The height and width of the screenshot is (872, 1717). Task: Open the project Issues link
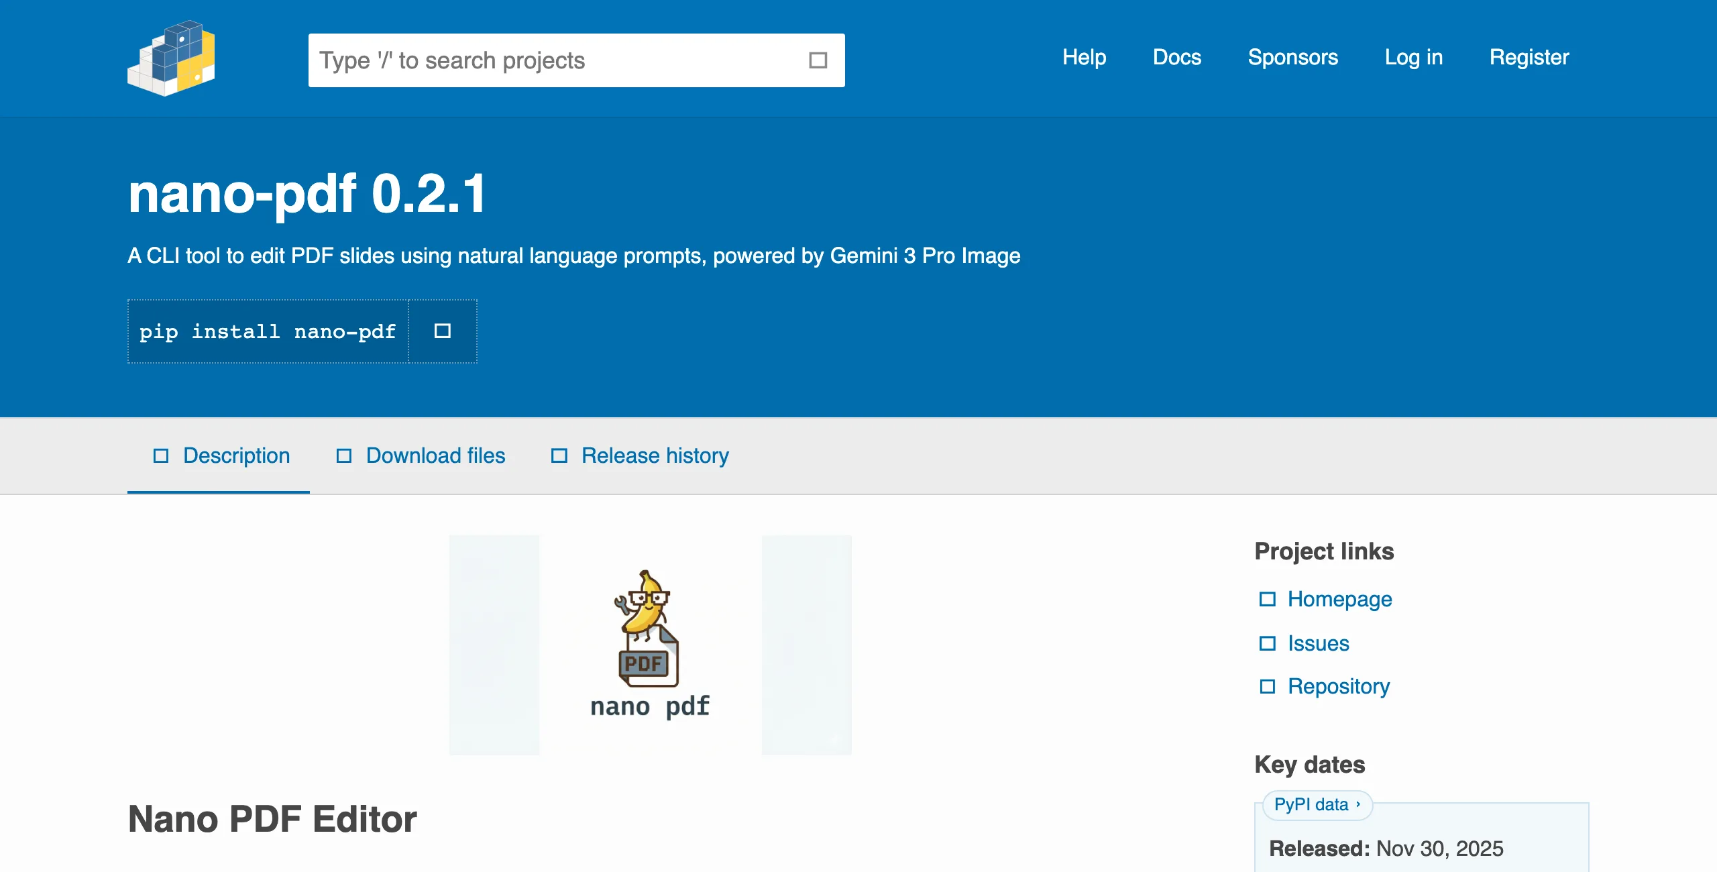pyautogui.click(x=1318, y=643)
